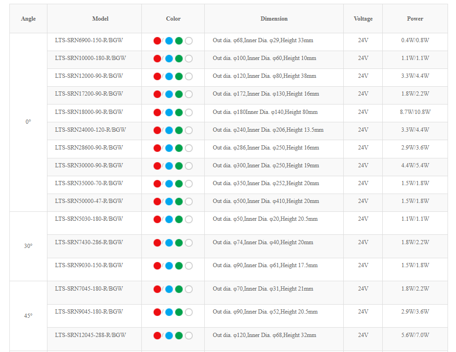This screenshot has width=456, height=352.
Task: Click the 4.4W/5.4W power value
Action: click(x=415, y=165)
